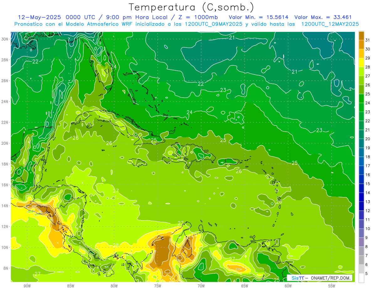Select the "Valor Min. = 15.5614" text
The image size is (376, 290).
pyautogui.click(x=258, y=17)
